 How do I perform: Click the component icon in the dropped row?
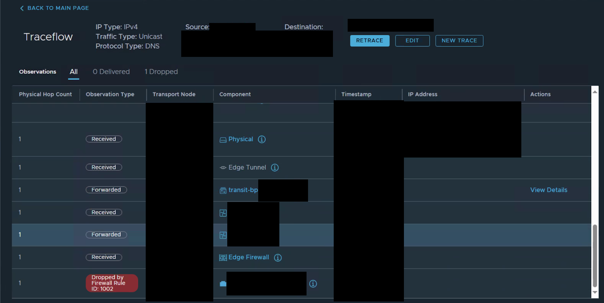[223, 284]
